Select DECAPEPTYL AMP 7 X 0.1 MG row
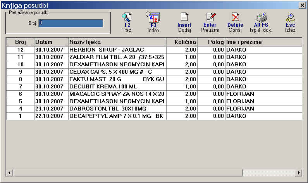Screen dimensions: 308x183 point(154,116)
